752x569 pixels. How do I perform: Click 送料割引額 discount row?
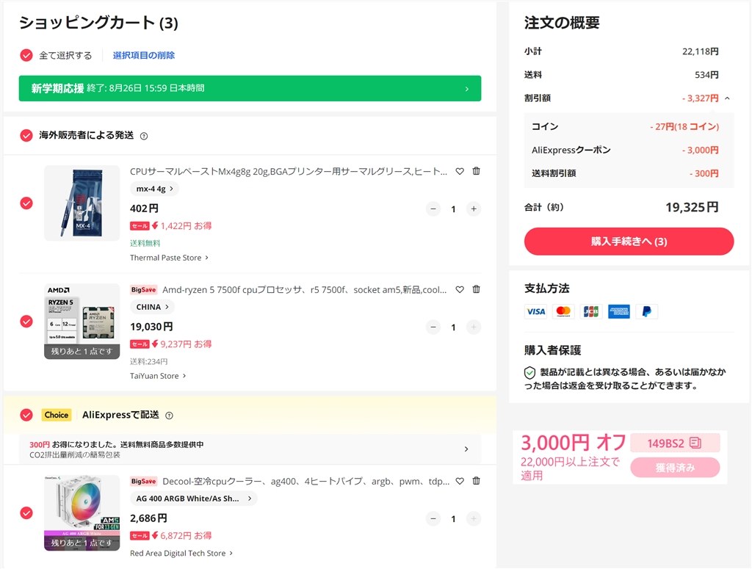(626, 173)
